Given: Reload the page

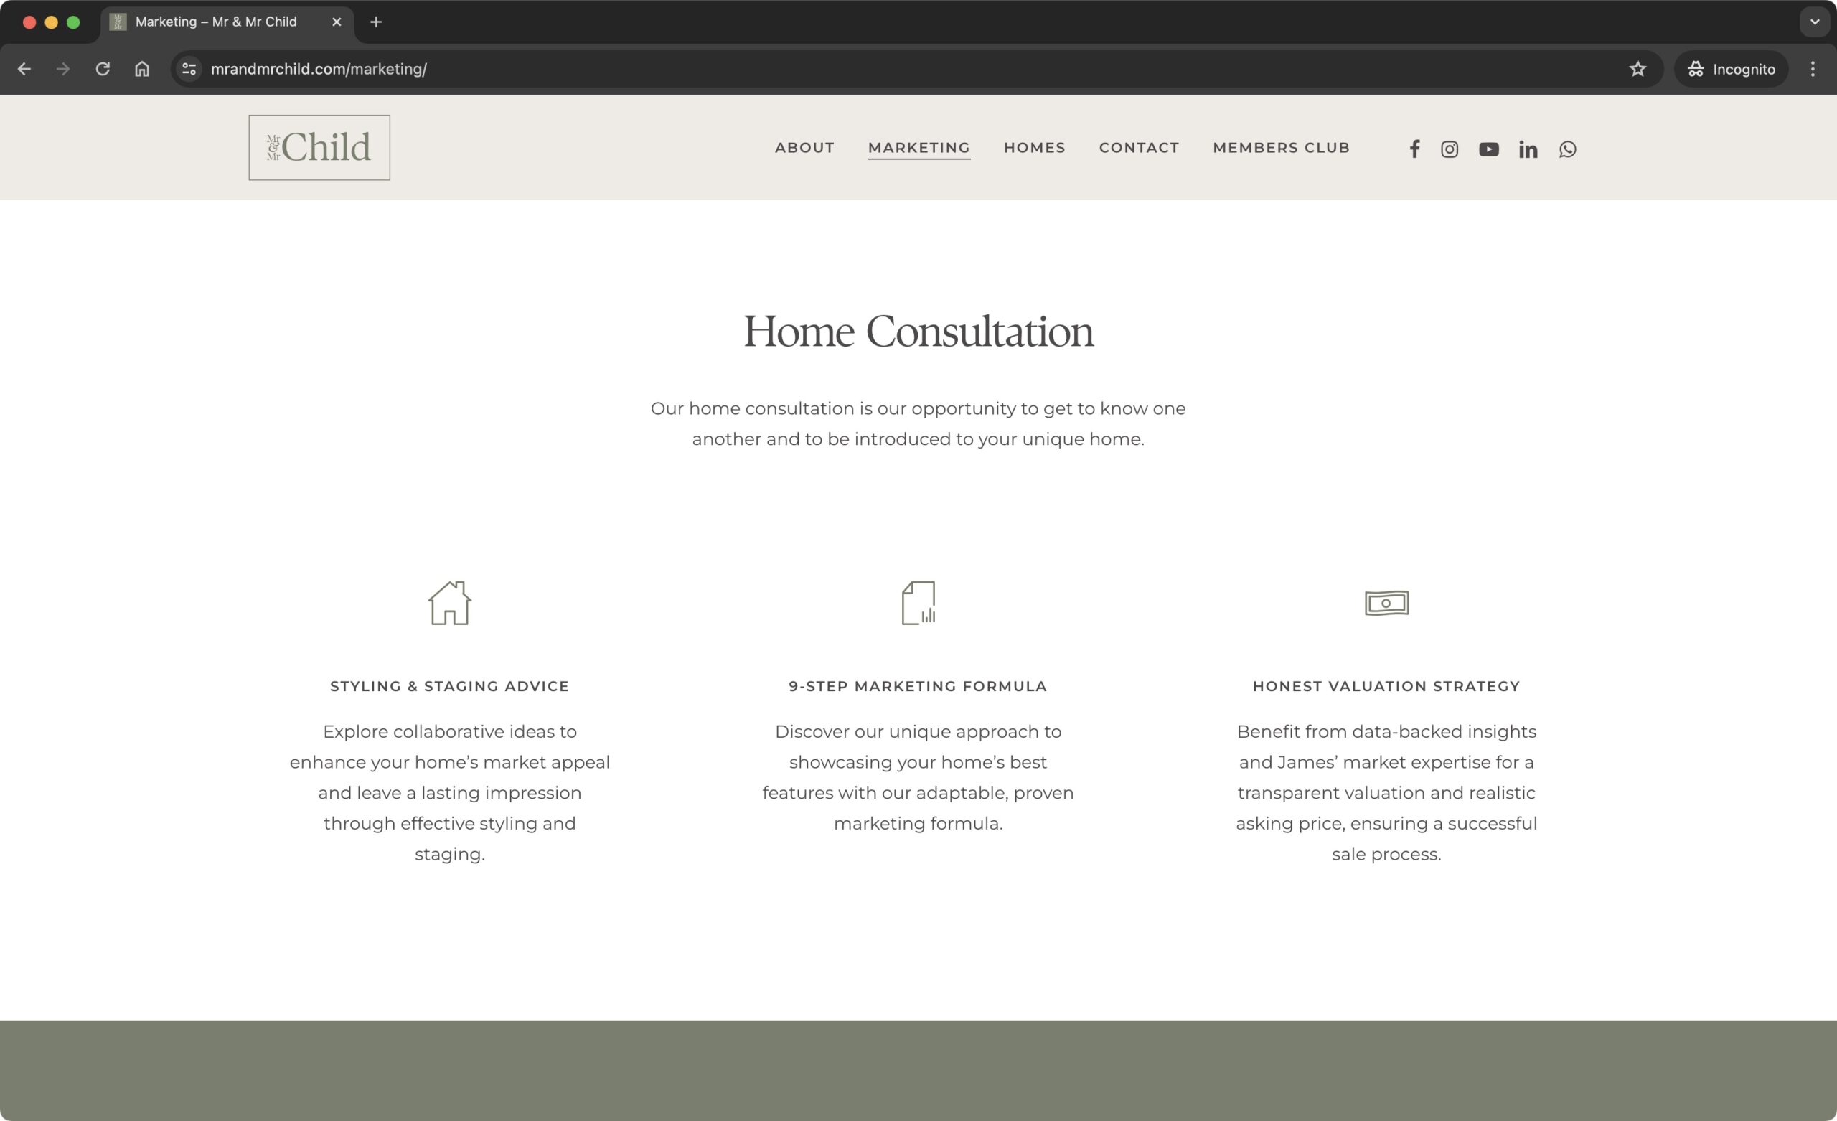Looking at the screenshot, I should [x=103, y=69].
